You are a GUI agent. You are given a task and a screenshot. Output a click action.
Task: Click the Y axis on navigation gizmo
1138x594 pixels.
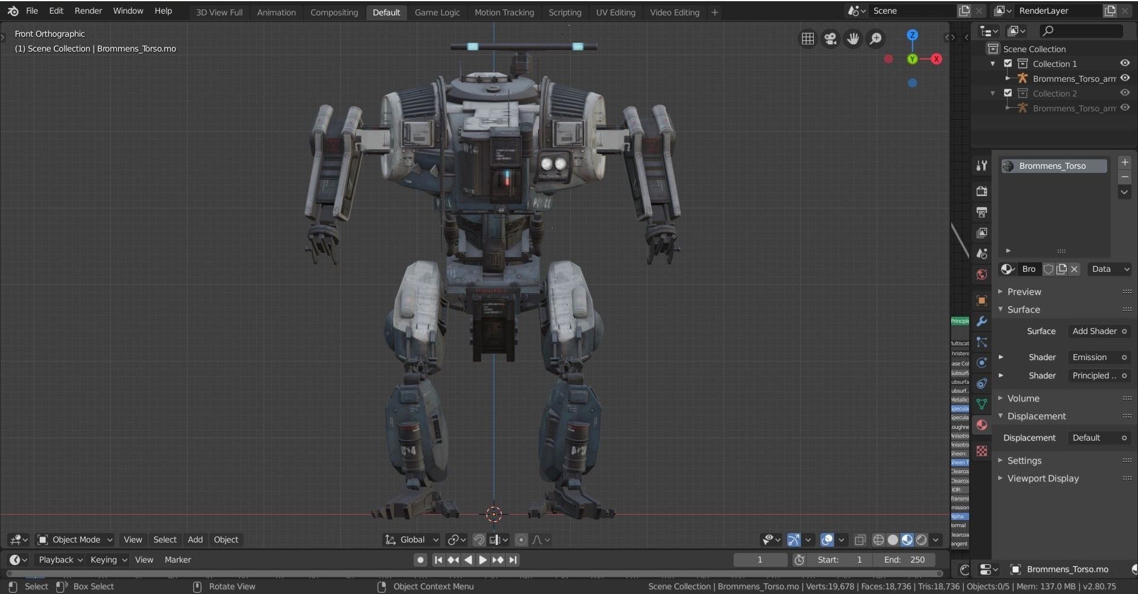pyautogui.click(x=912, y=59)
